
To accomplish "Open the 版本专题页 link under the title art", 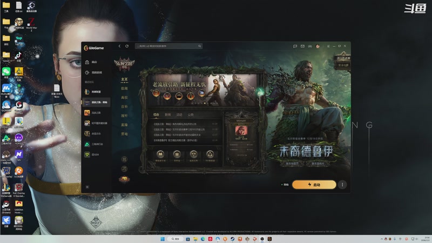I will pos(292,164).
